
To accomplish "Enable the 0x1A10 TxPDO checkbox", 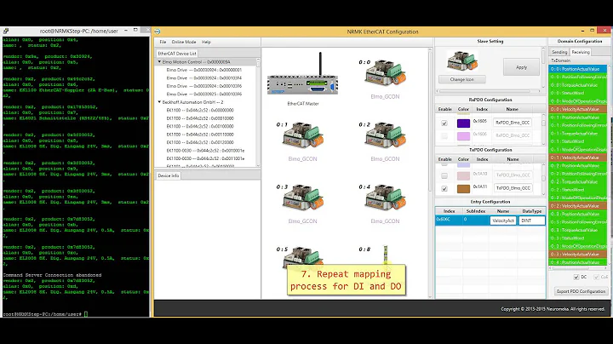I will coord(444,176).
